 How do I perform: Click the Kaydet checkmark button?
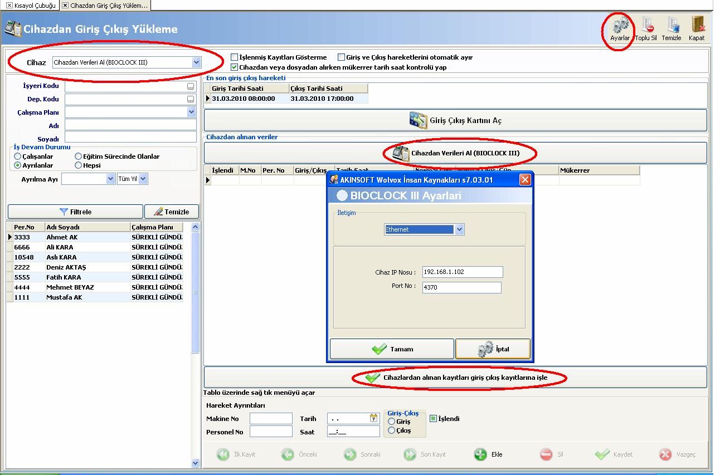(614, 454)
